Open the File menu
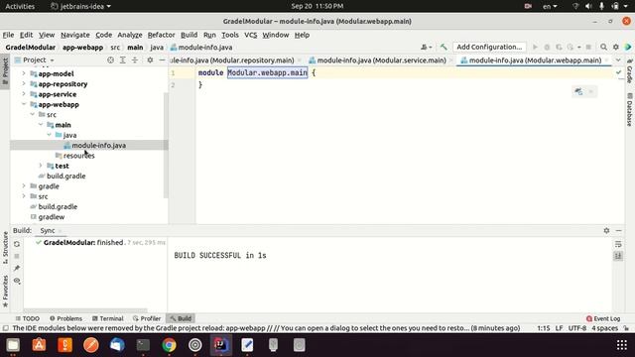This screenshot has width=635, height=357. pyautogui.click(x=8, y=35)
